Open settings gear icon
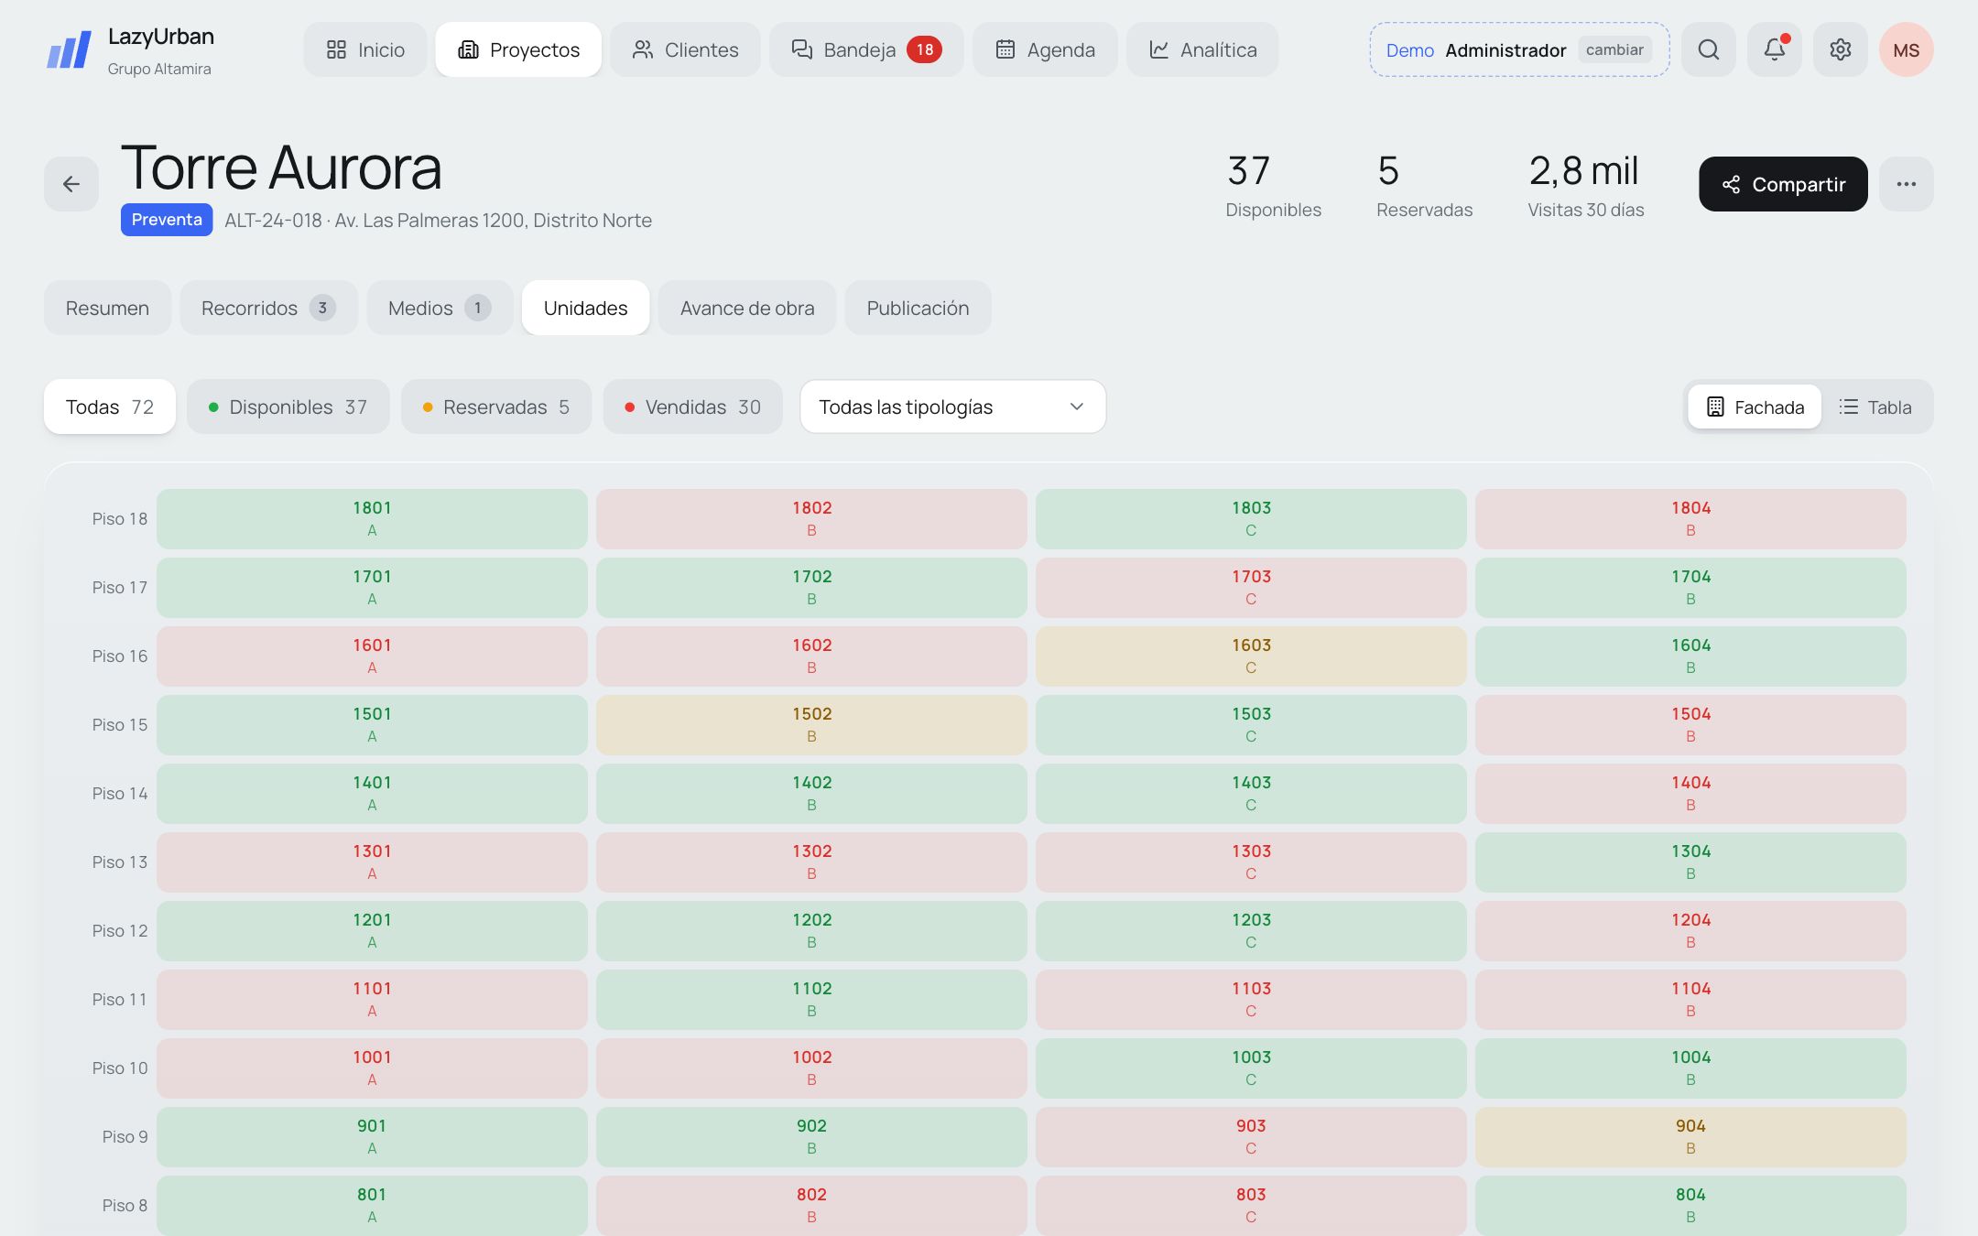The height and width of the screenshot is (1236, 1978). tap(1840, 49)
